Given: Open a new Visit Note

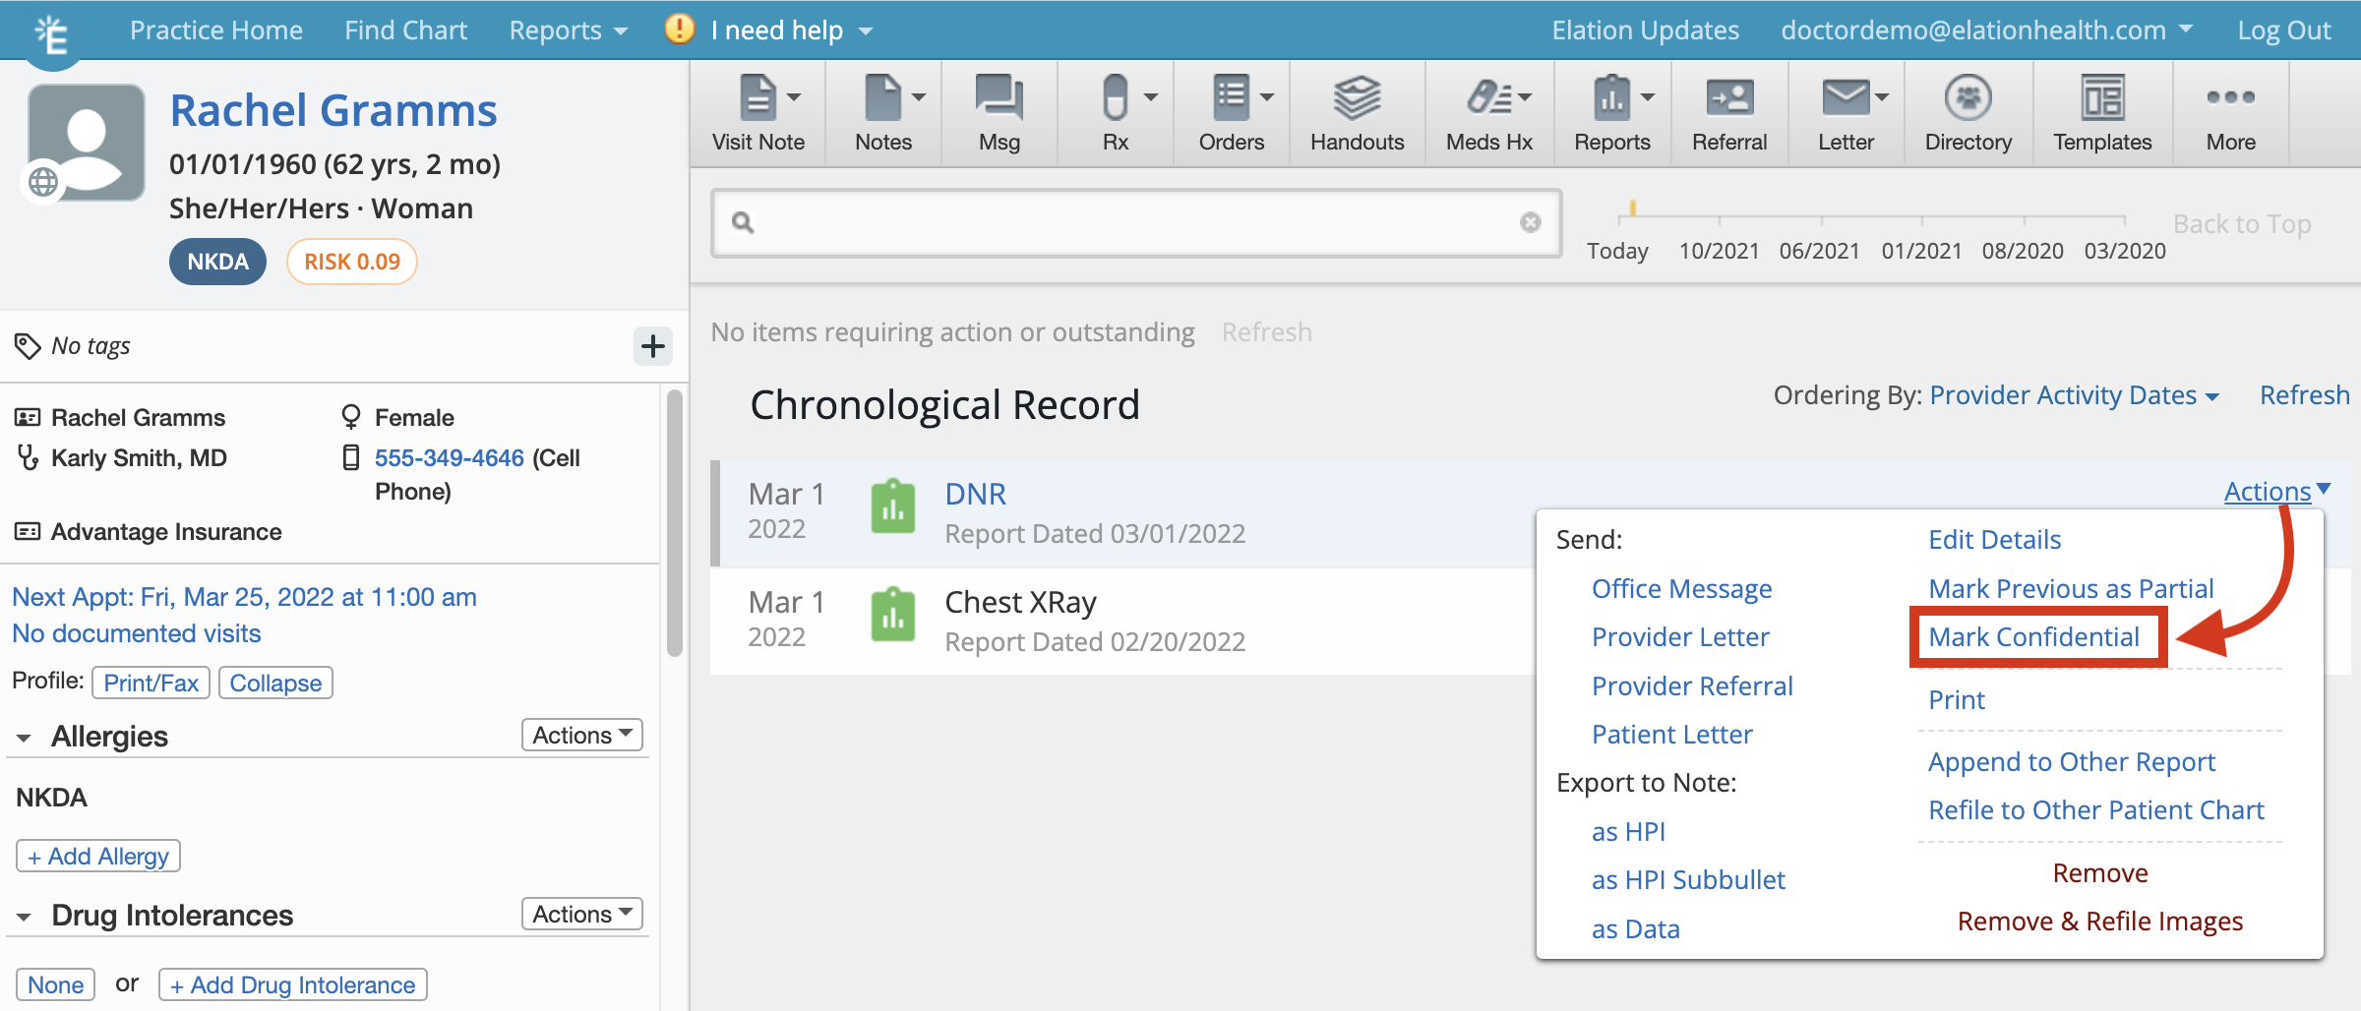Looking at the screenshot, I should click(757, 110).
